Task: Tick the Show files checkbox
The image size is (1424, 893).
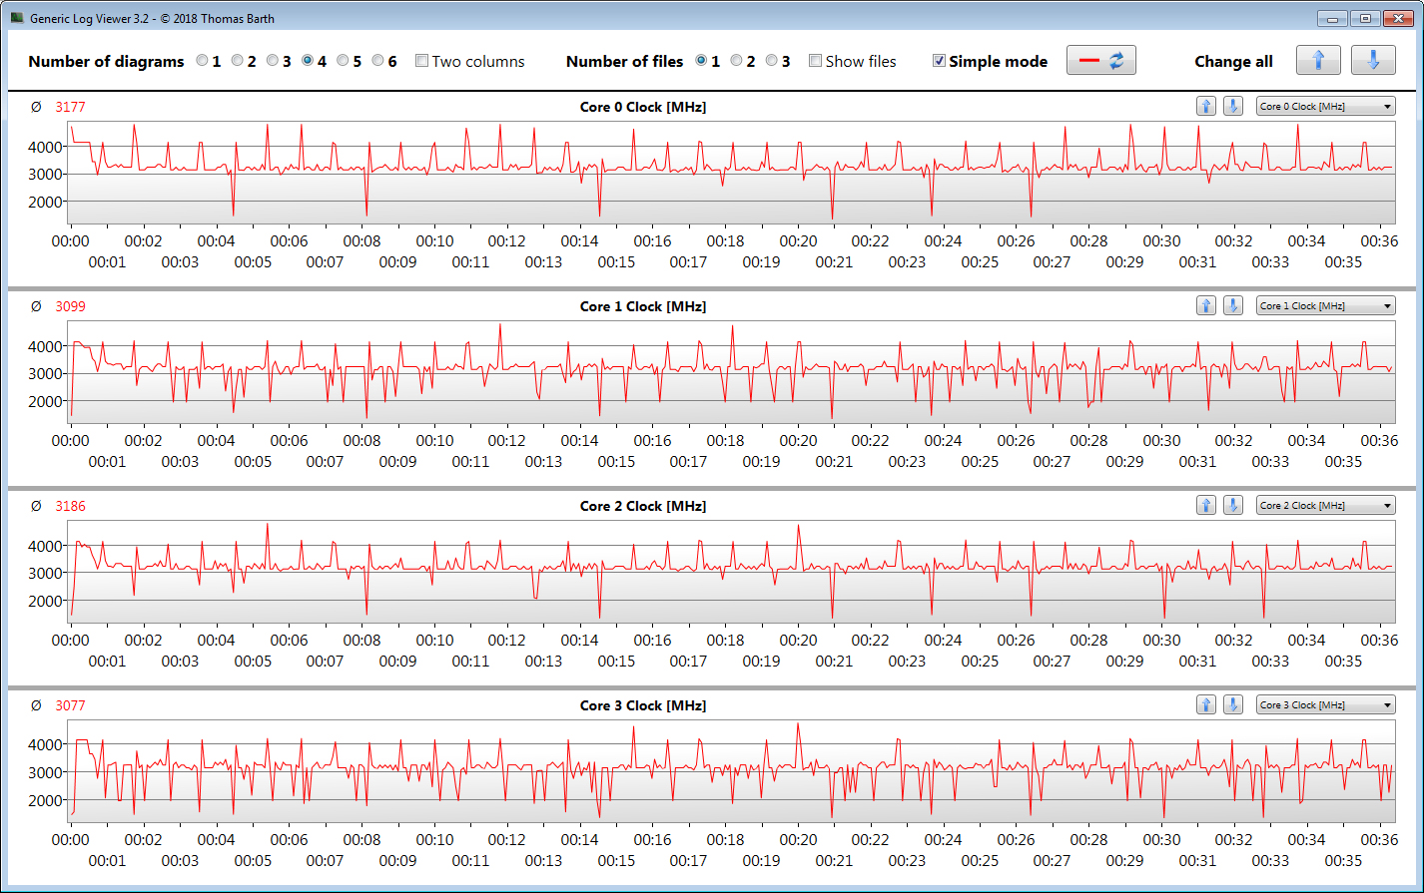Action: (815, 61)
